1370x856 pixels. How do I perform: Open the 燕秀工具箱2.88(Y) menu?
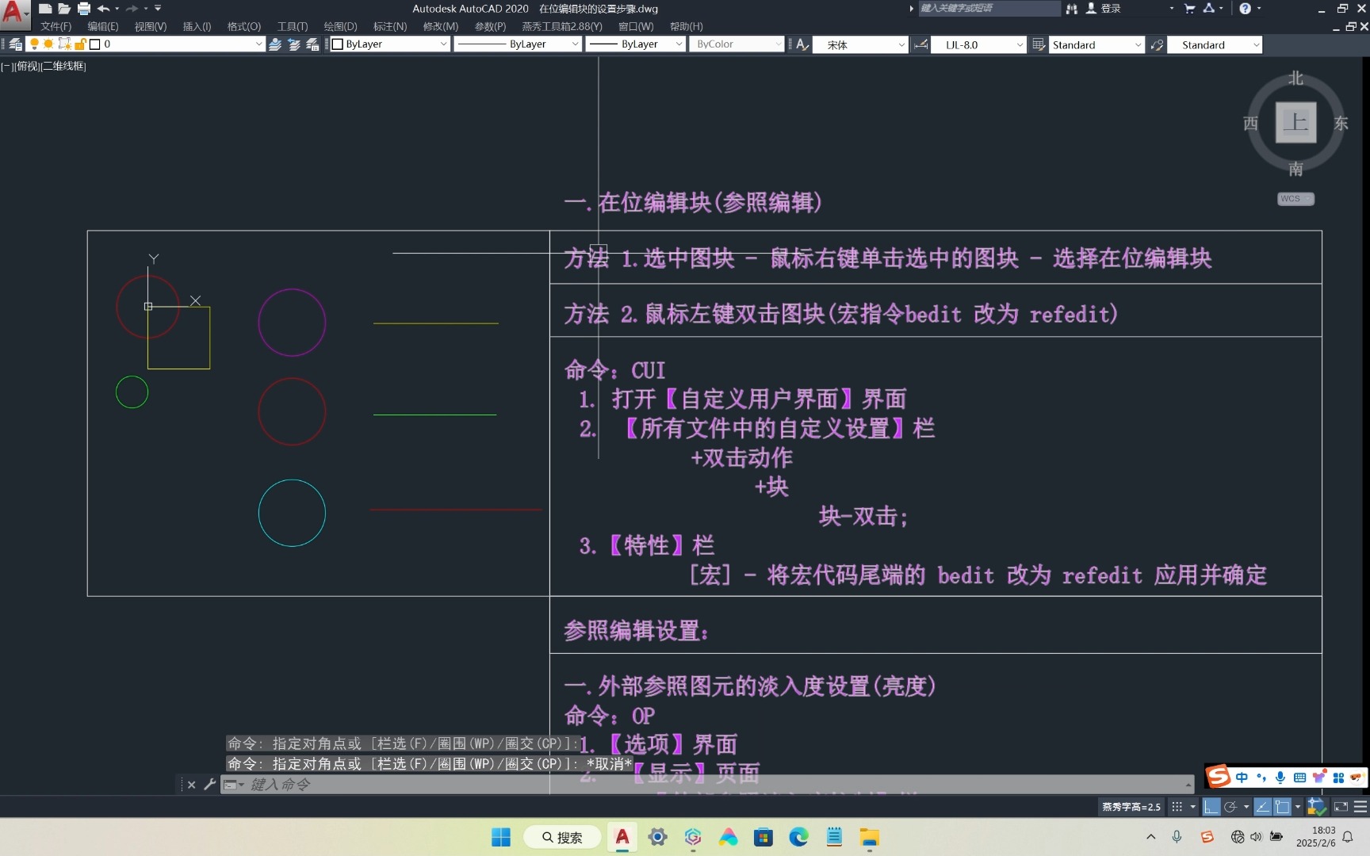click(562, 26)
